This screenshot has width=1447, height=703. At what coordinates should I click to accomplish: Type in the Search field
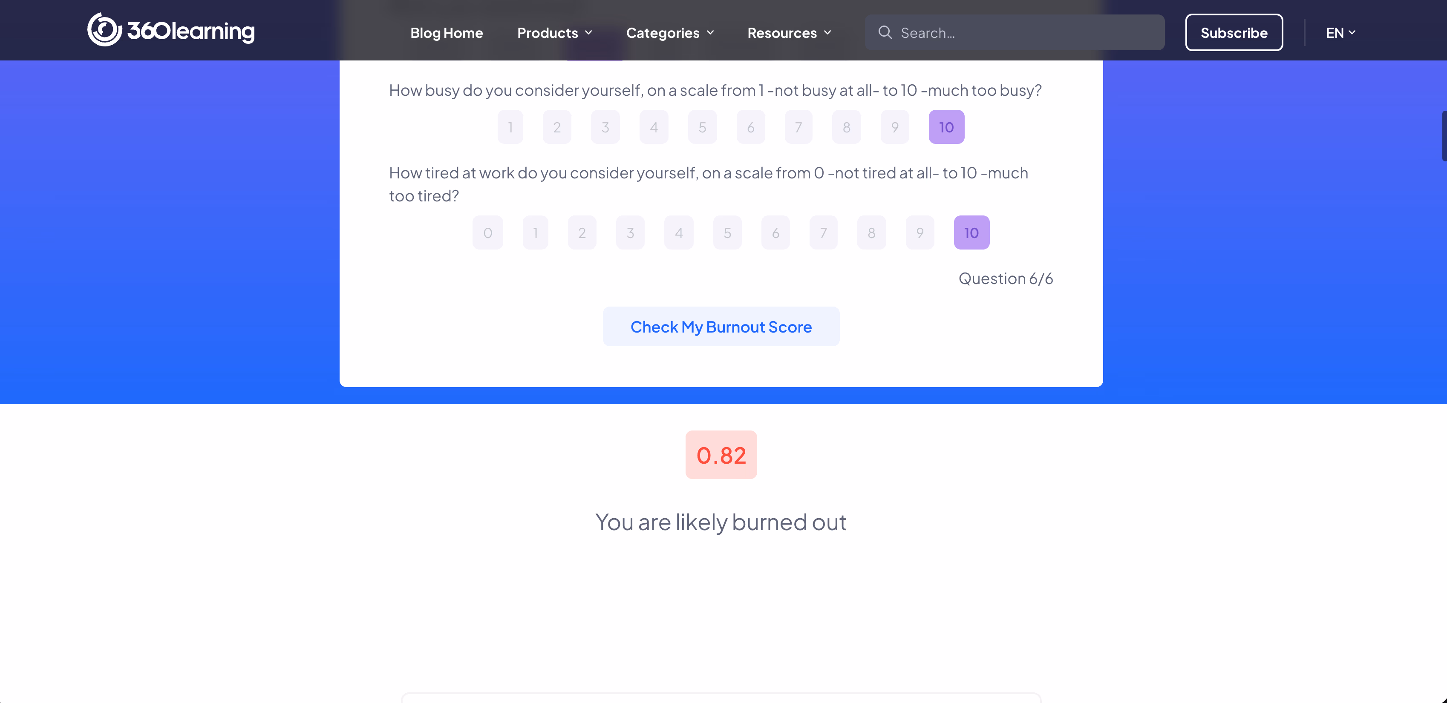coord(1028,33)
